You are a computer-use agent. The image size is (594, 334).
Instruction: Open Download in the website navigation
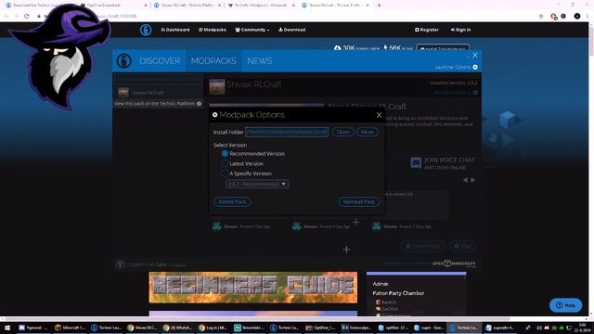click(x=291, y=30)
